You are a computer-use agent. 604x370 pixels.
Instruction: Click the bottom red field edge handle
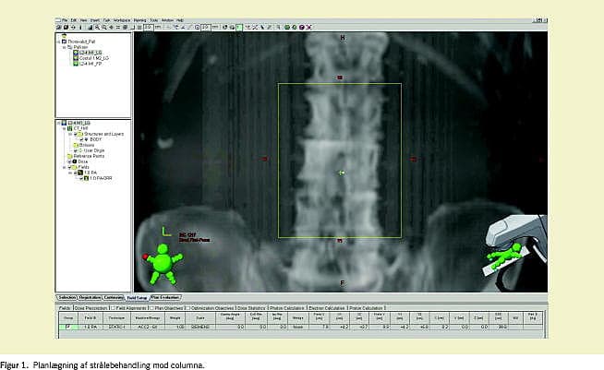[340, 241]
